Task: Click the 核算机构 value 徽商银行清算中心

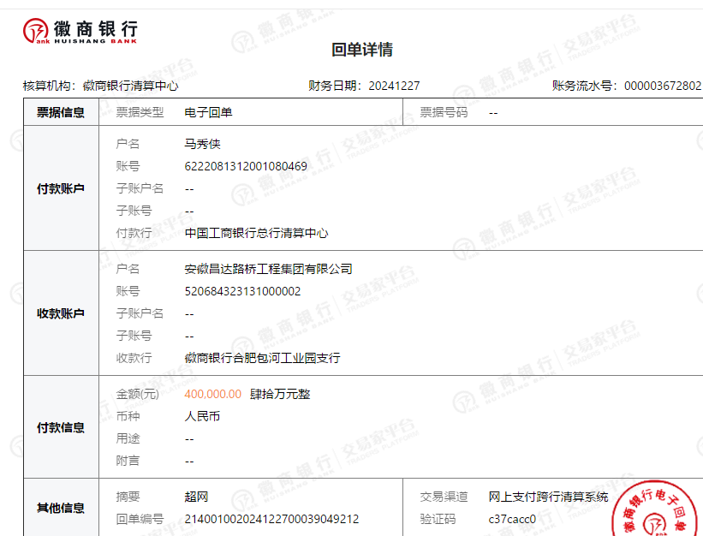Action: pyautogui.click(x=130, y=86)
